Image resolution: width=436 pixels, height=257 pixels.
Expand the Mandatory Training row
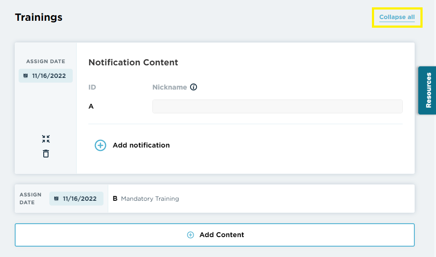(261, 199)
